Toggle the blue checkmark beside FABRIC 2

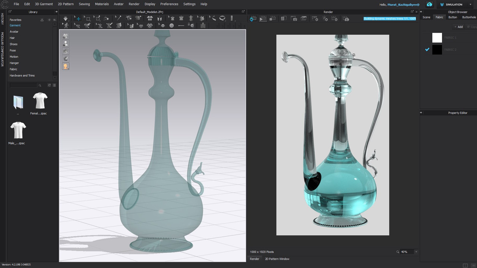click(427, 50)
